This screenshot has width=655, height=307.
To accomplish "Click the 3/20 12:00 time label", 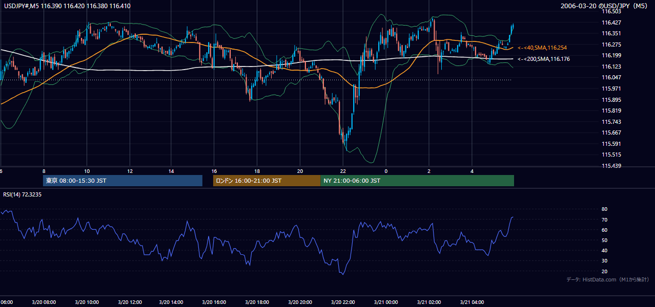I will point(129,302).
